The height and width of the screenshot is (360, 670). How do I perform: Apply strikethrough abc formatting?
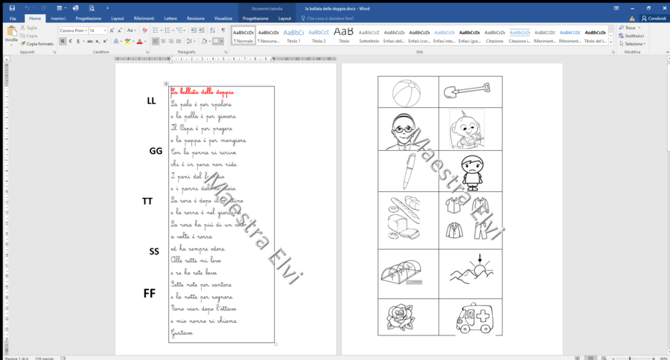click(90, 42)
